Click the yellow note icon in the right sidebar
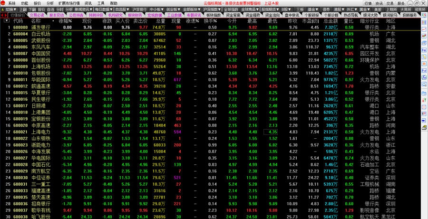The width and height of the screenshot is (428, 219). [x=424, y=57]
